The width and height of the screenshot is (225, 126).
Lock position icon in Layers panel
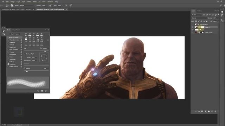tap(201, 21)
